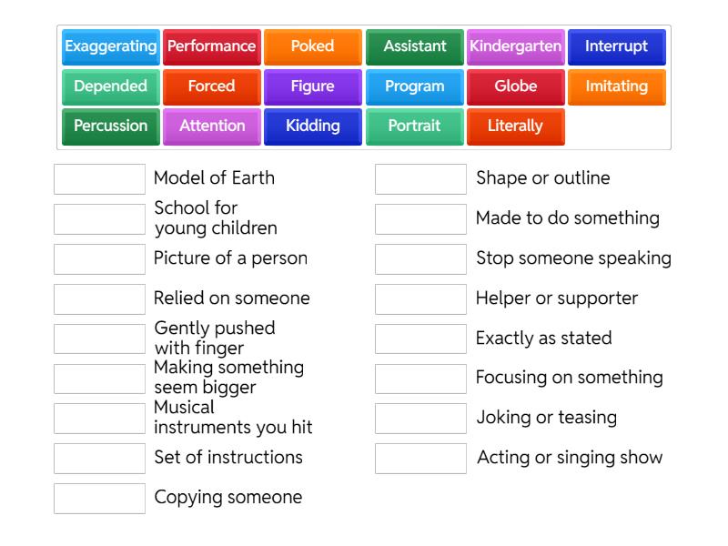Click the Performance word tile
This screenshot has height=546, width=728.
pos(212,46)
